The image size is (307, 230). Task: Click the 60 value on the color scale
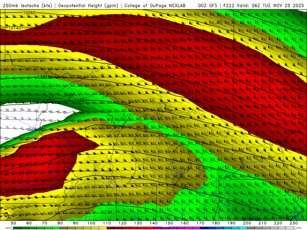point(29,223)
